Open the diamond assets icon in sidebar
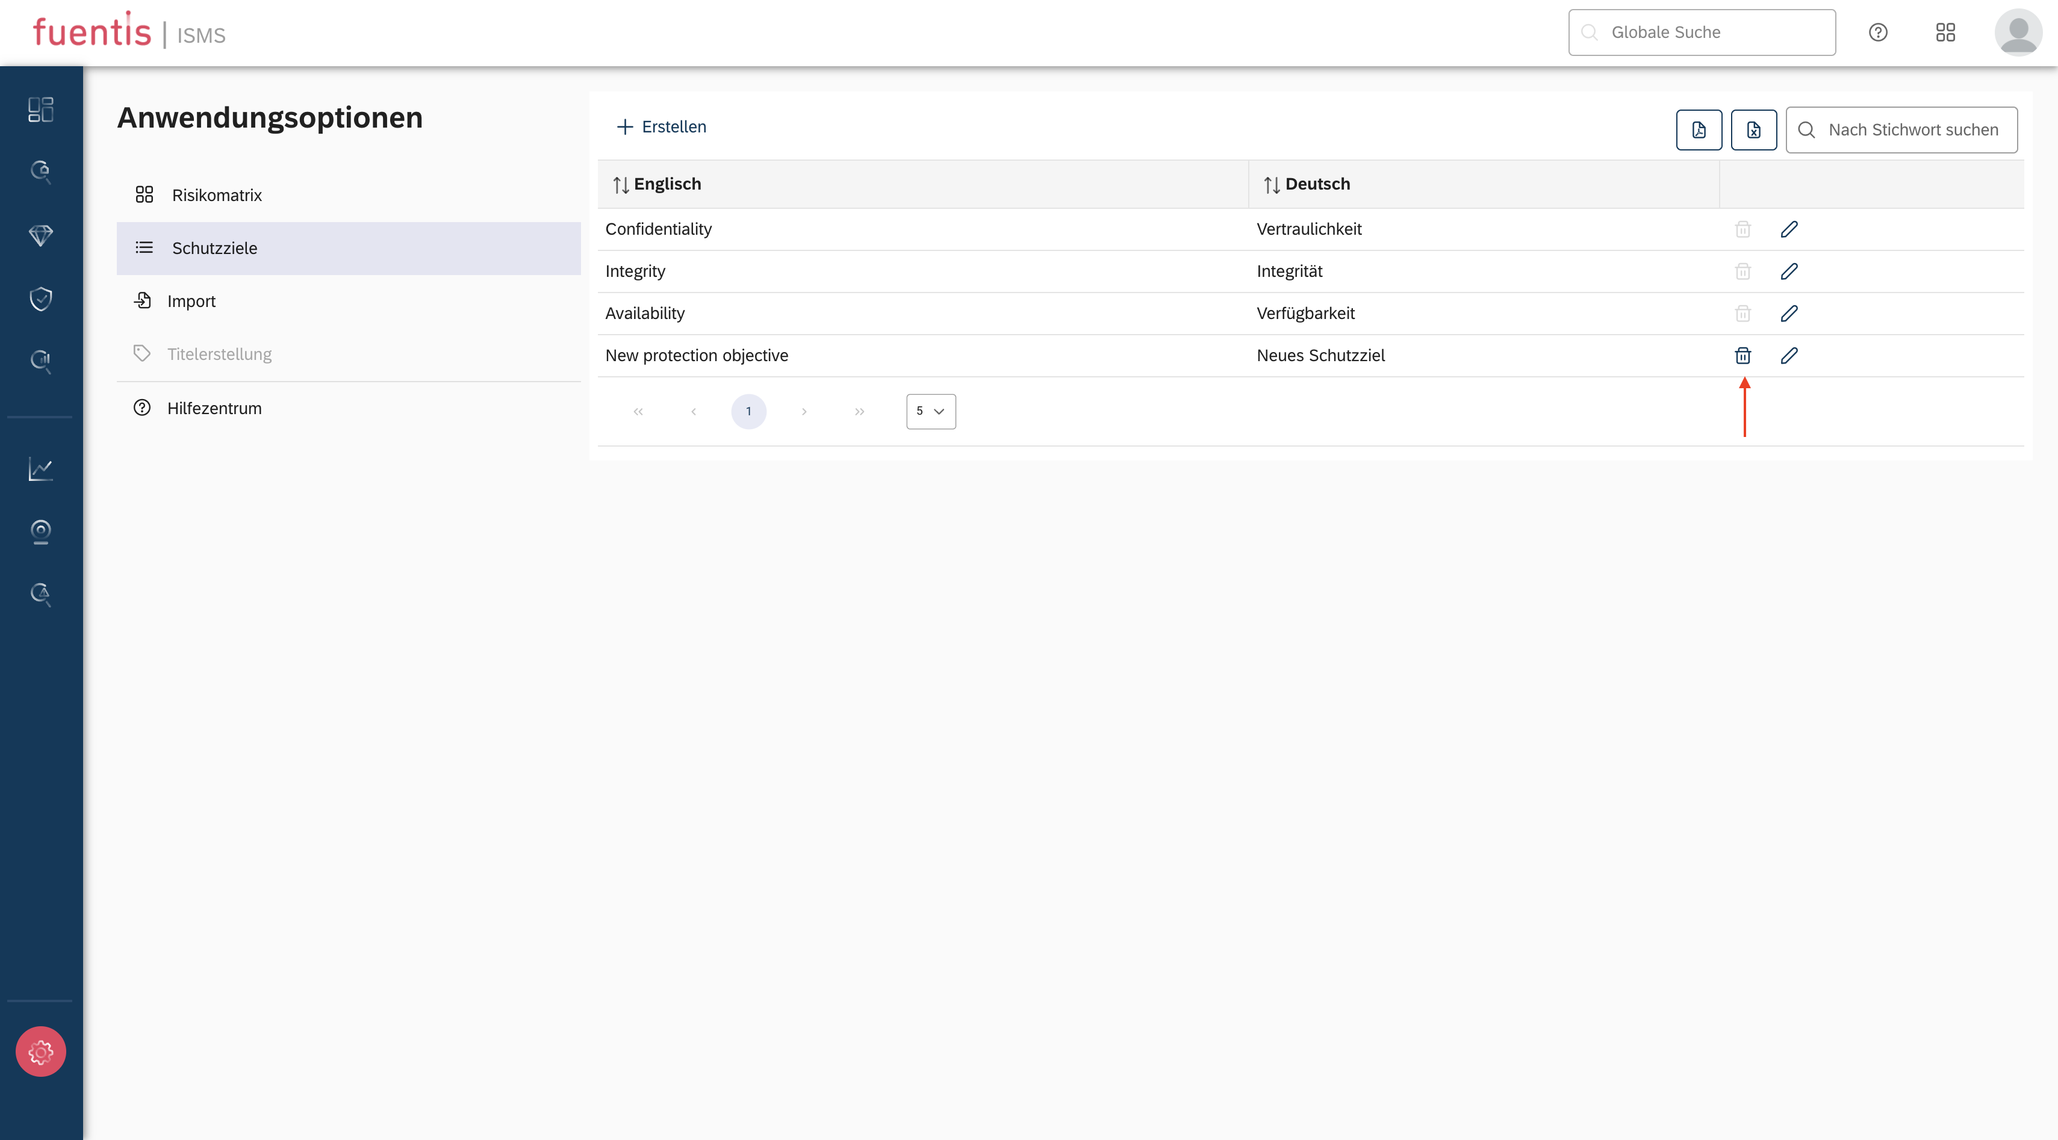 pos(41,235)
